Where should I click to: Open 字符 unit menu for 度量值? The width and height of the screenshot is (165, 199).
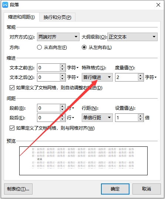tap(151, 77)
